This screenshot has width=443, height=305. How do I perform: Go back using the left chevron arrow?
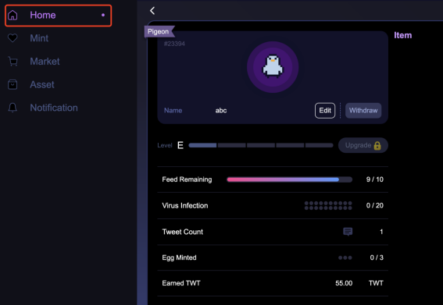point(152,11)
